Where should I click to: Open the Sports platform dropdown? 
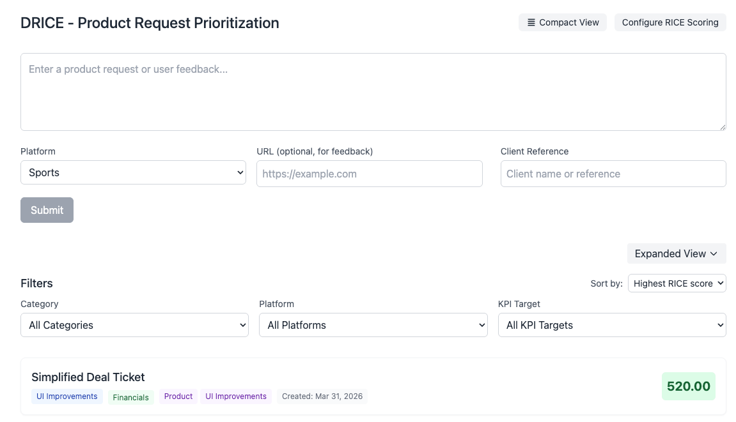tap(133, 172)
